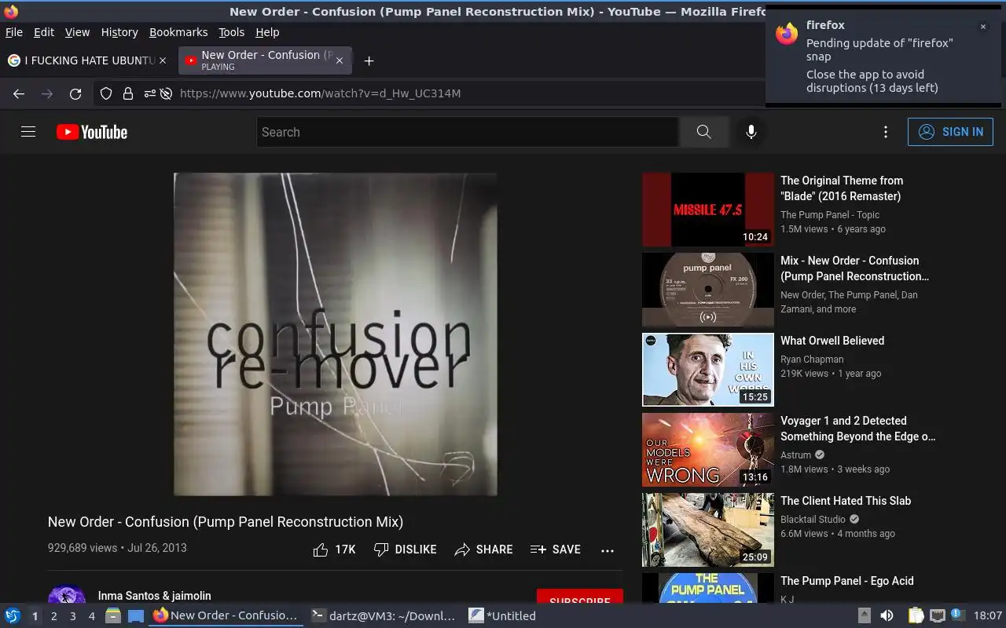
Task: Close the New Order - Confusion tab
Action: (x=340, y=60)
